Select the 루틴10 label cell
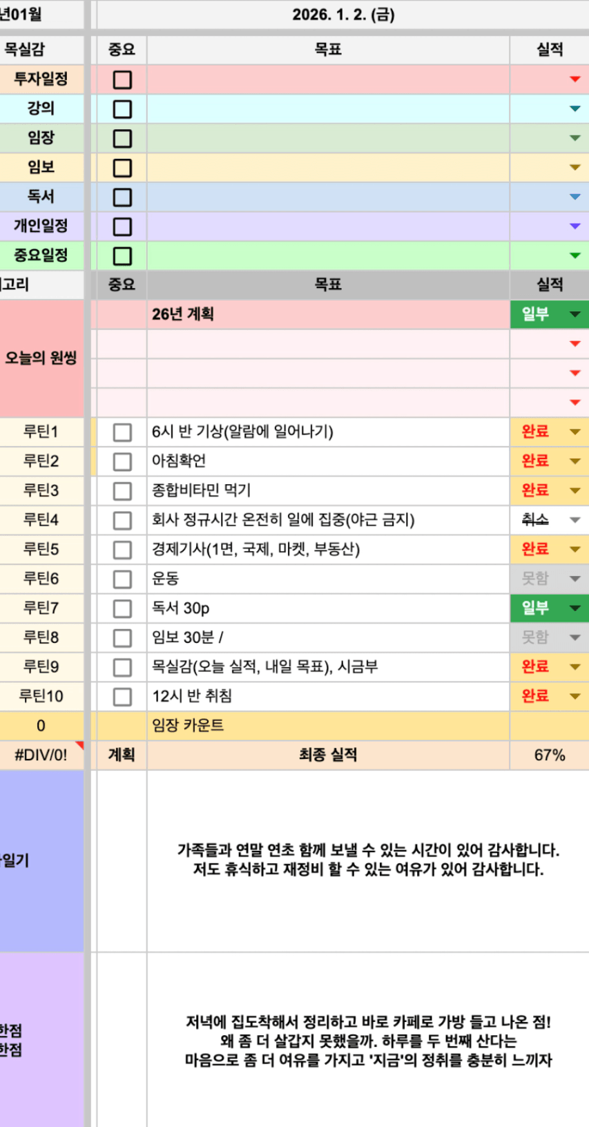Image resolution: width=589 pixels, height=1127 pixels. pyautogui.click(x=41, y=696)
